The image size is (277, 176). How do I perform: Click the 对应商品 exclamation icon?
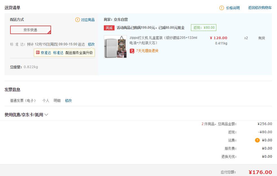(77, 20)
